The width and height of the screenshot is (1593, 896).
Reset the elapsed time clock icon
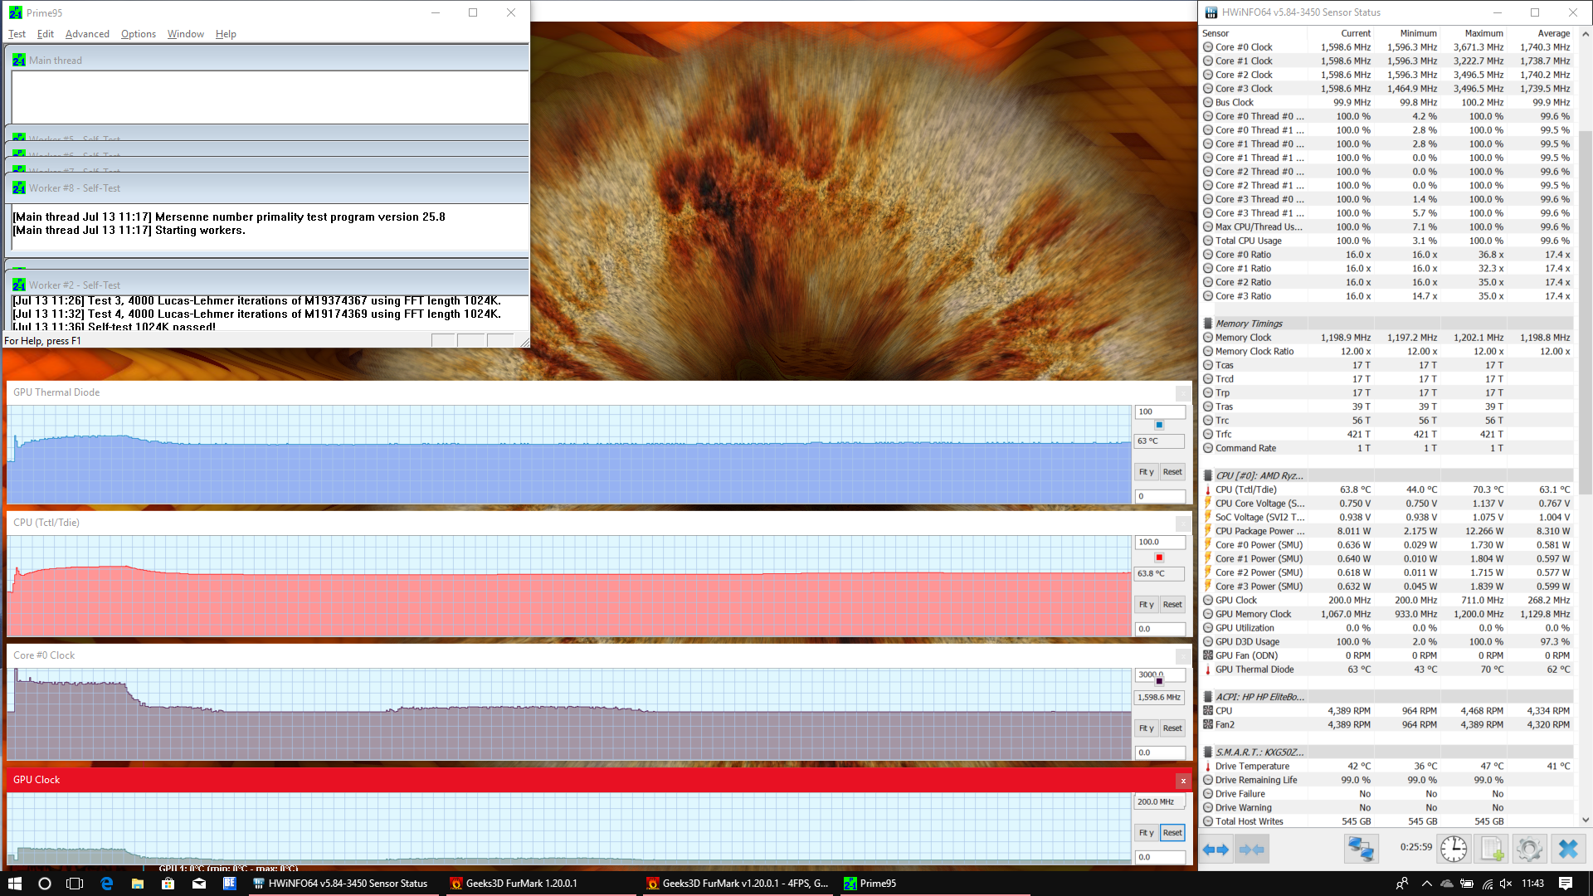(x=1454, y=849)
